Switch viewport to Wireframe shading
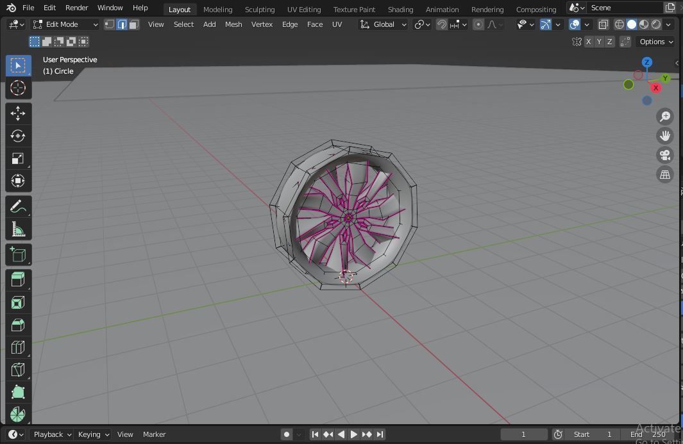This screenshot has height=444, width=683. click(619, 24)
